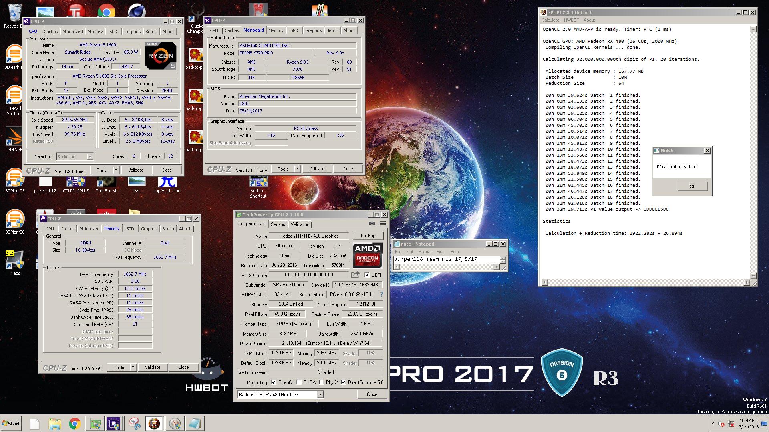Click the BIOS export share icon in GPU-Z
The image size is (769, 432).
(x=355, y=274)
